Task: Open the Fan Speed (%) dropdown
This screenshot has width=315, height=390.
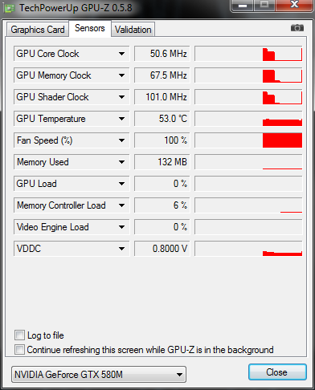Action: pyautogui.click(x=121, y=140)
